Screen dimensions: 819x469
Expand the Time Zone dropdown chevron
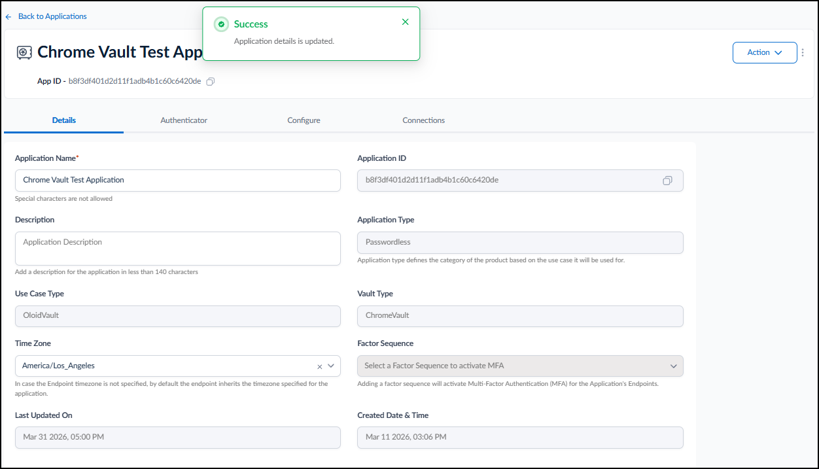(x=331, y=366)
